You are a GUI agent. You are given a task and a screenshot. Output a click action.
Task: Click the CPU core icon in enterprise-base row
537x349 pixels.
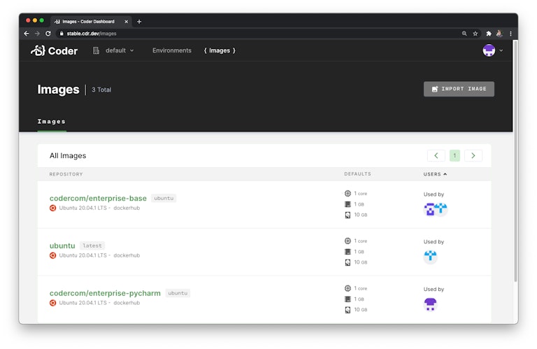coord(348,194)
